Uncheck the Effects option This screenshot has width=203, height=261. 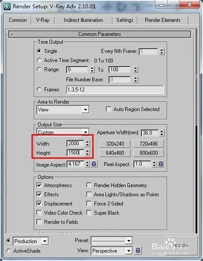(x=39, y=194)
